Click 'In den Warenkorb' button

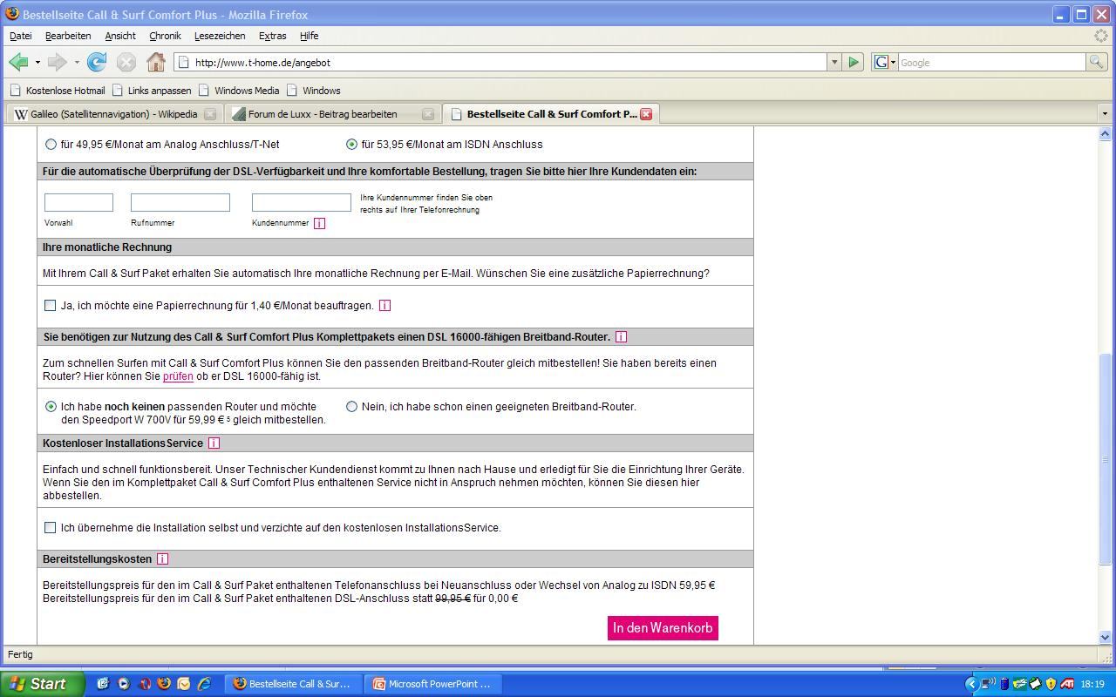click(x=663, y=628)
